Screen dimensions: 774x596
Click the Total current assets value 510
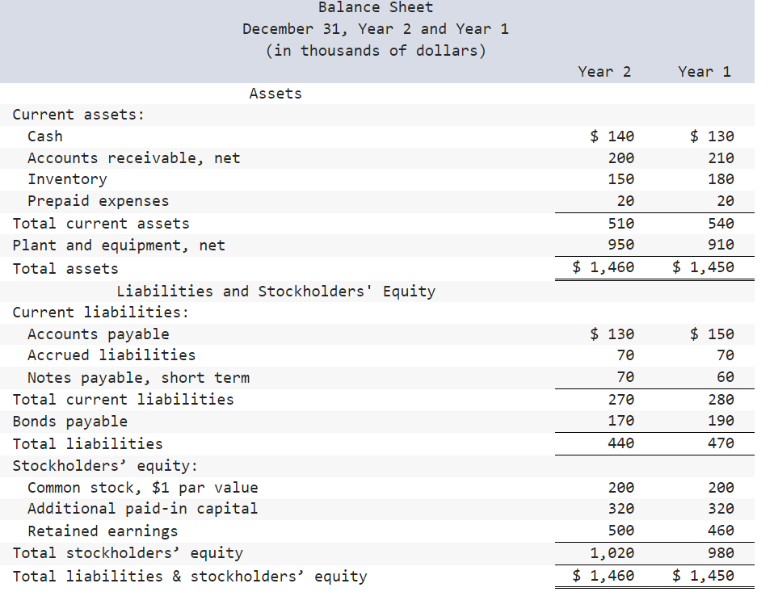622,223
